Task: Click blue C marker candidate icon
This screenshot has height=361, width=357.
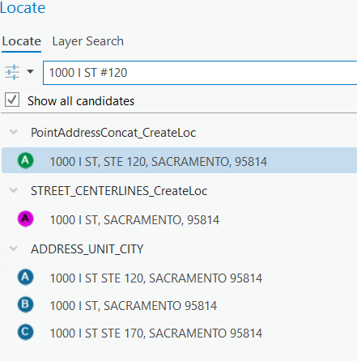Action: (x=25, y=332)
